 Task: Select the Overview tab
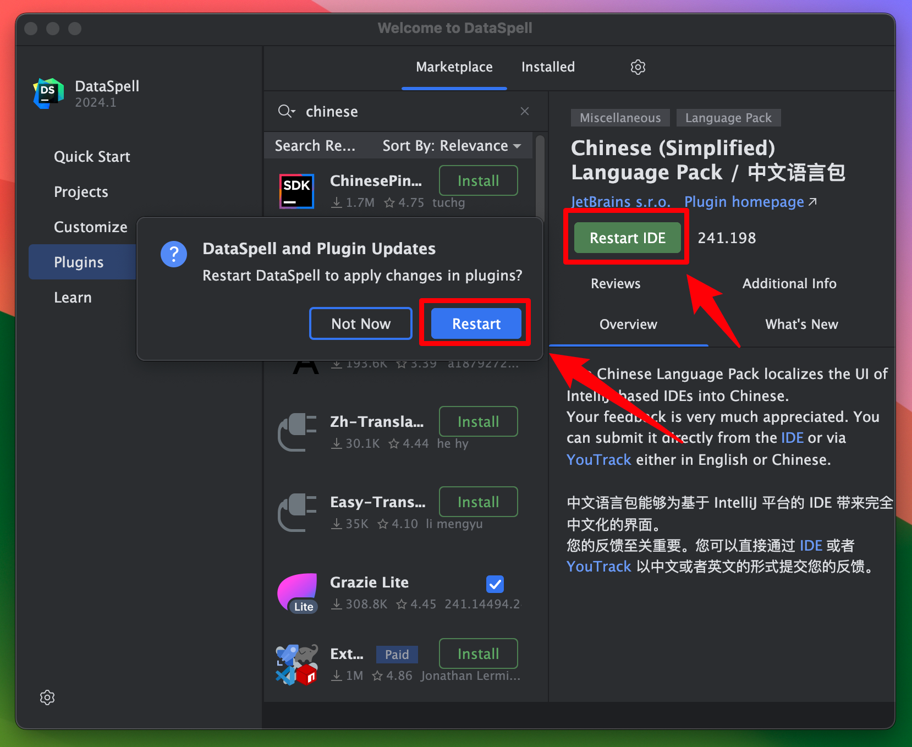(x=628, y=325)
